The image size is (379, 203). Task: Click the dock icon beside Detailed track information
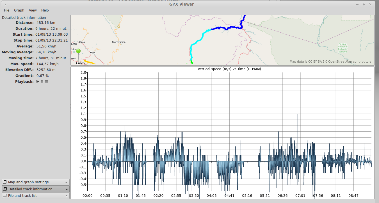click(5, 189)
